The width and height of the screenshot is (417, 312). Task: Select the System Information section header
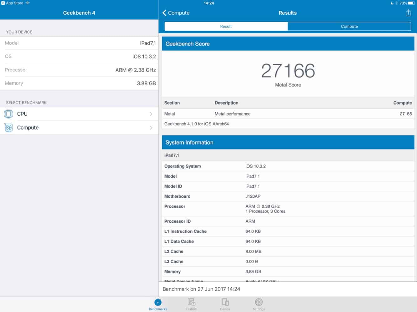[288, 142]
